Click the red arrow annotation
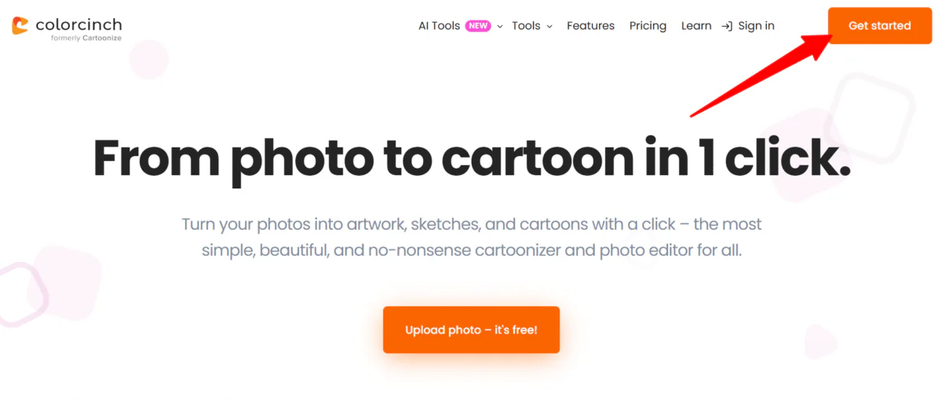 754,78
